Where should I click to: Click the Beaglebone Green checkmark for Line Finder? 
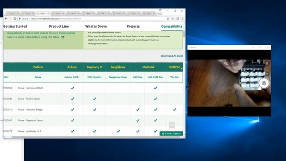[x=118, y=131]
